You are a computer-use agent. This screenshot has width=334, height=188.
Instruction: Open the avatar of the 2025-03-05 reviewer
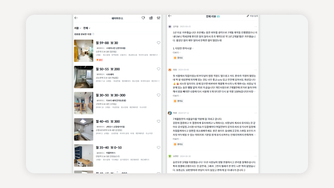point(170,70)
